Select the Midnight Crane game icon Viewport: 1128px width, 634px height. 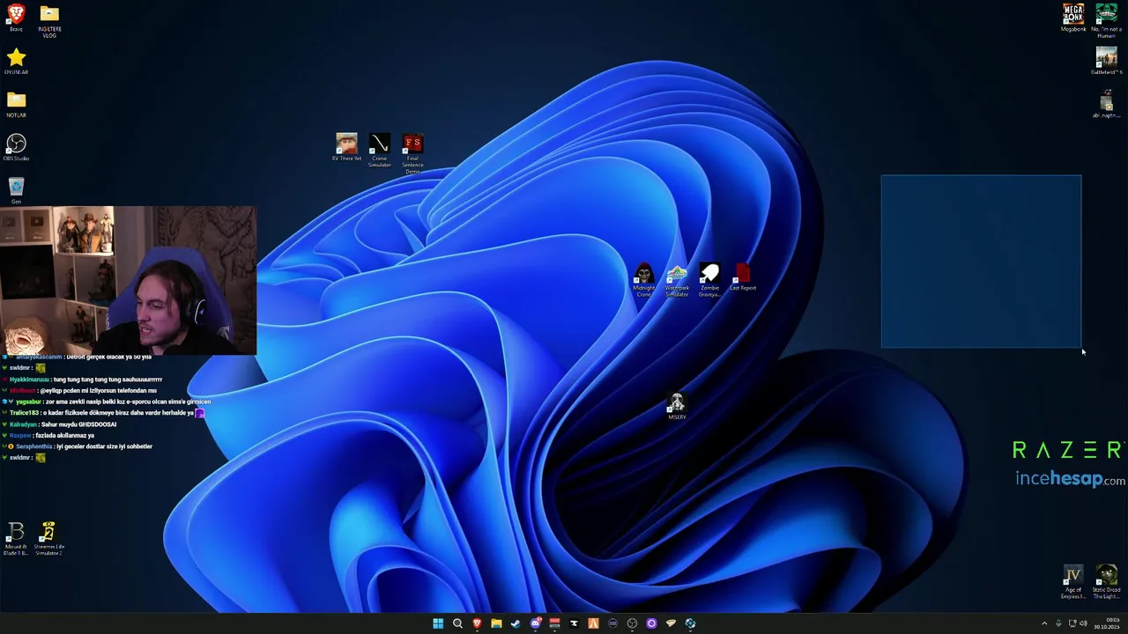pos(643,280)
